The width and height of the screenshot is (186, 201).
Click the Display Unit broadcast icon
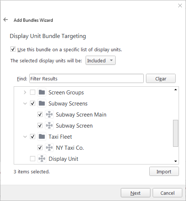(x=42, y=159)
